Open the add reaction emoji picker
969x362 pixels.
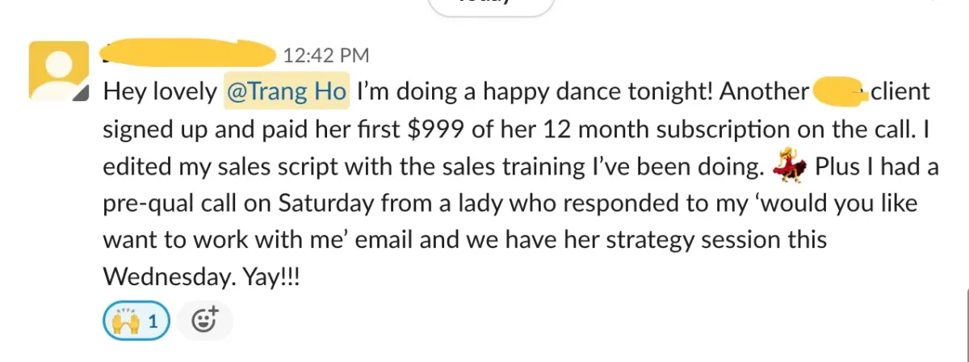(204, 323)
